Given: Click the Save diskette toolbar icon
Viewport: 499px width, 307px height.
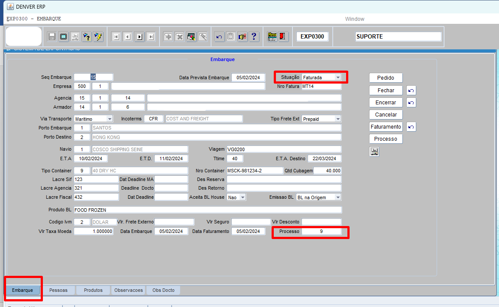Looking at the screenshot, I should pos(52,37).
